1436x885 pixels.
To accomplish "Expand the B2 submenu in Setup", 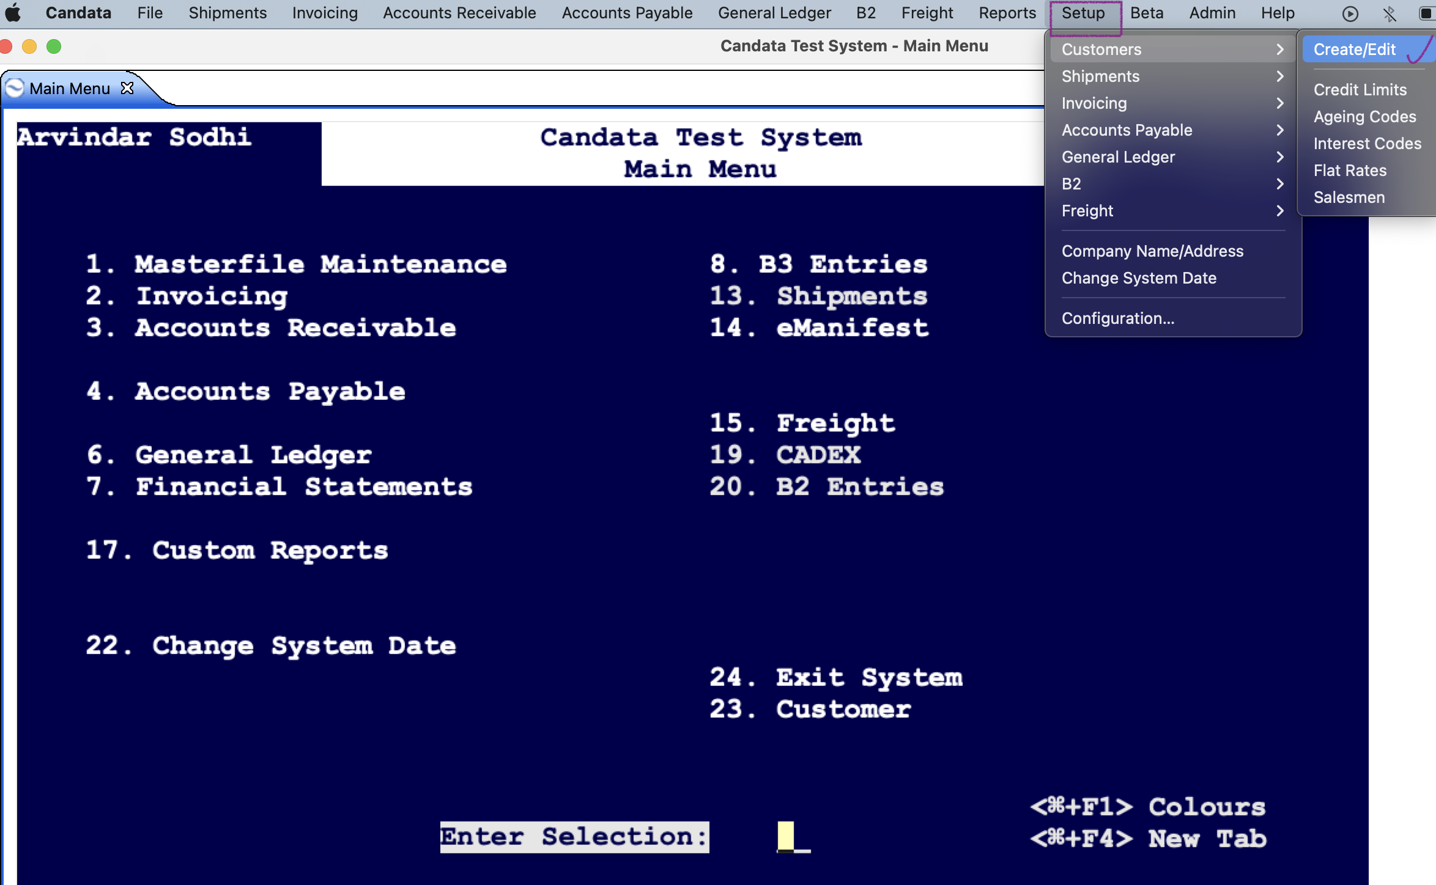I will [1172, 184].
